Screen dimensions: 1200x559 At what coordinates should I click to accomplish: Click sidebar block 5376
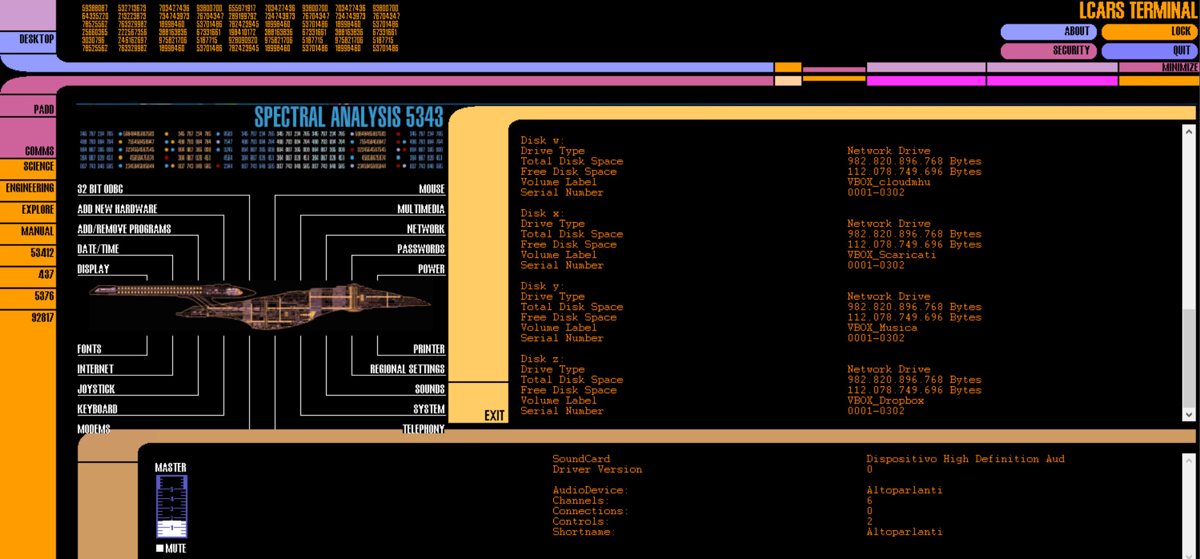tap(28, 298)
